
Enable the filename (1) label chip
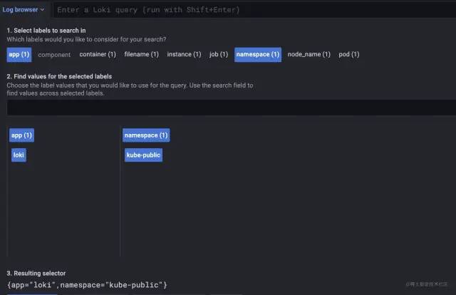(141, 54)
